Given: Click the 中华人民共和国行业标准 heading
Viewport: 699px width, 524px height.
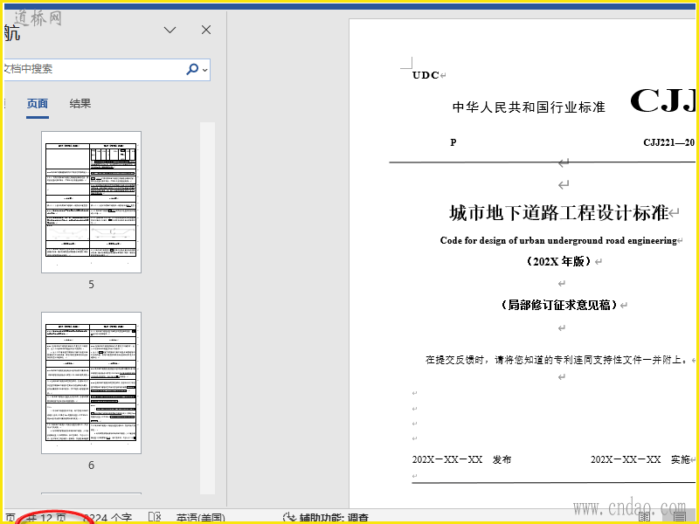Looking at the screenshot, I should (x=529, y=107).
